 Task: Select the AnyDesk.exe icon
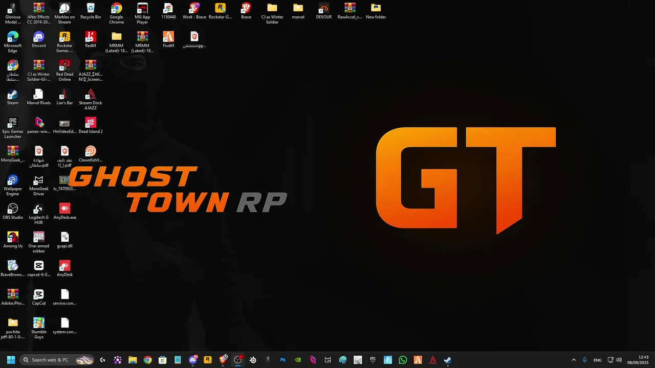[x=64, y=212]
